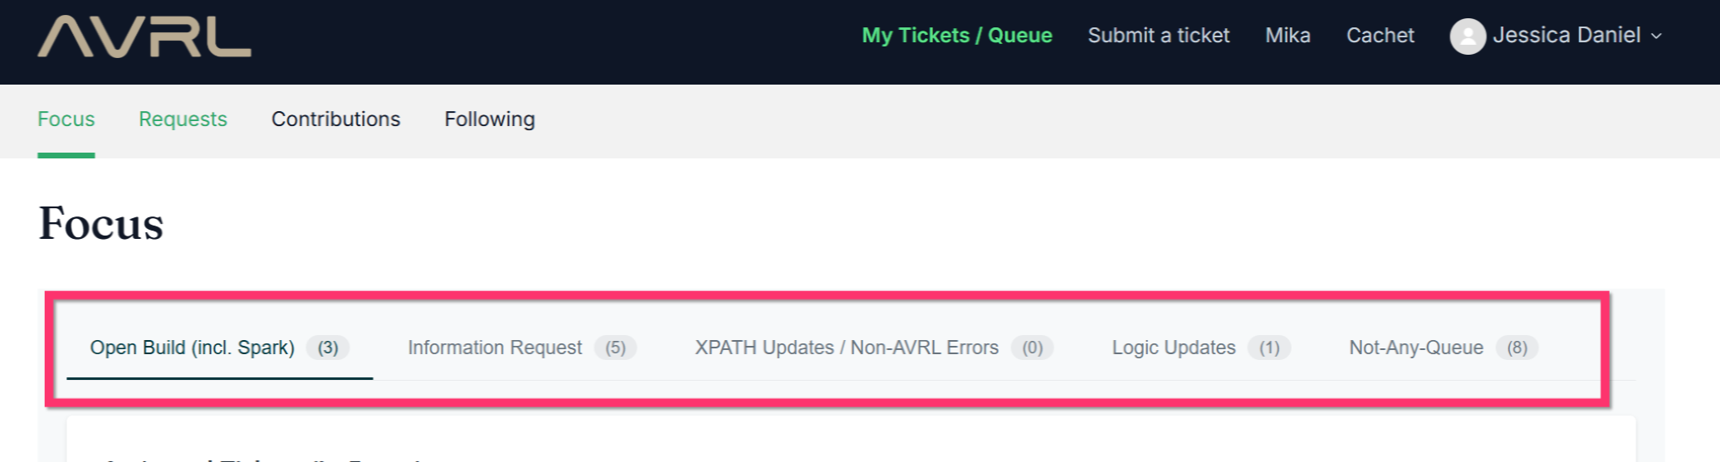Click the (5) count badge on Information Request
Image resolution: width=1720 pixels, height=462 pixels.
tap(615, 348)
